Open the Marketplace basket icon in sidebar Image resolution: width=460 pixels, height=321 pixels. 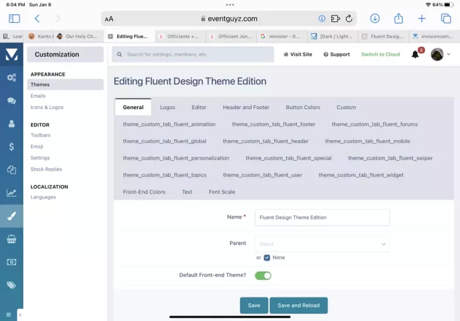[11, 239]
